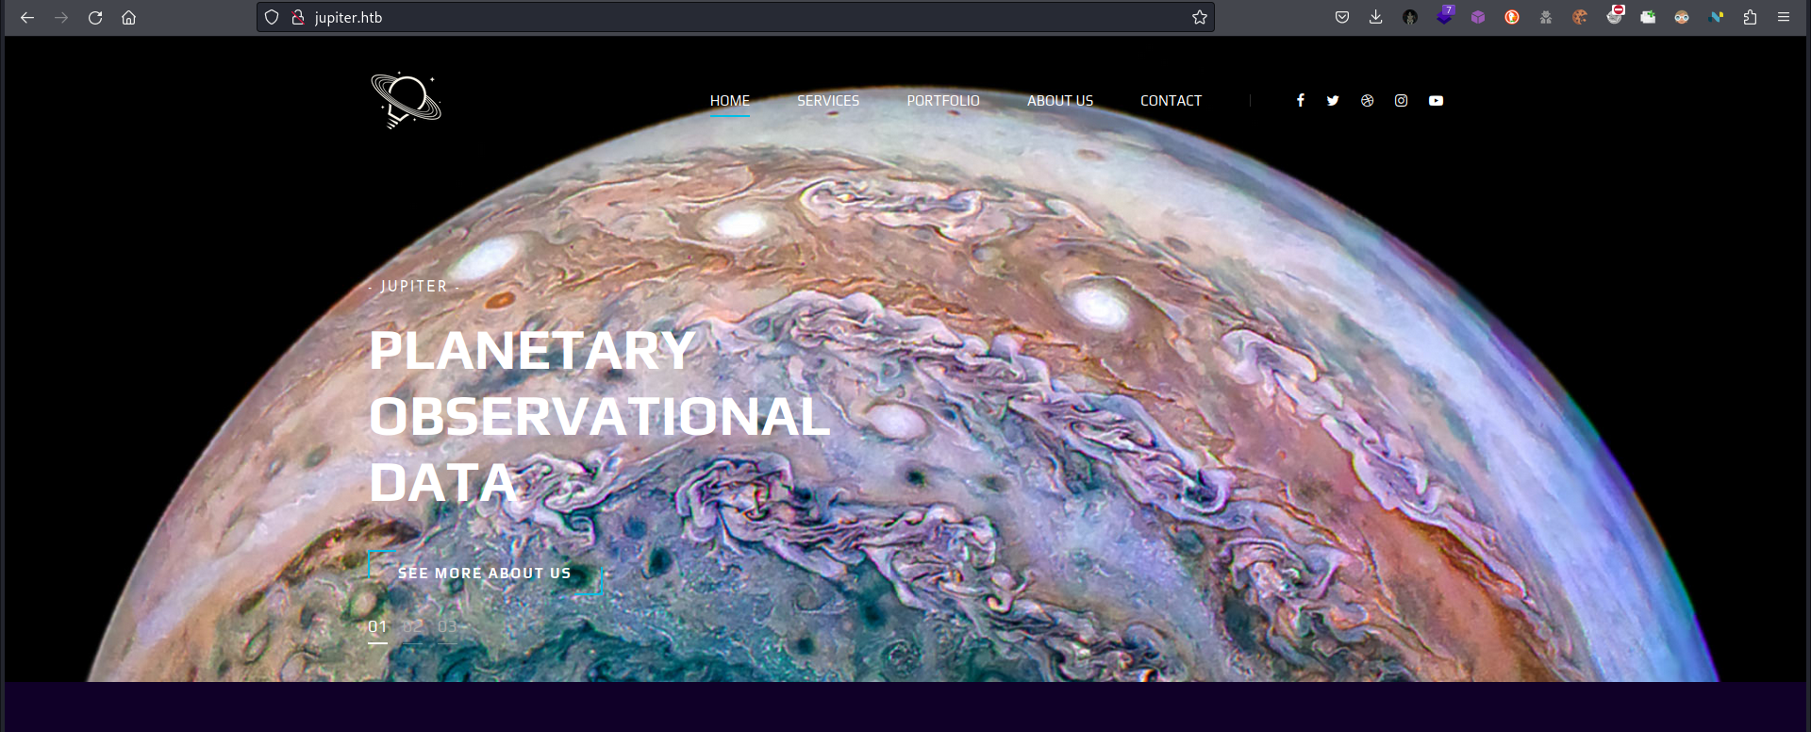Open the extension with red blocked badge

1615,15
